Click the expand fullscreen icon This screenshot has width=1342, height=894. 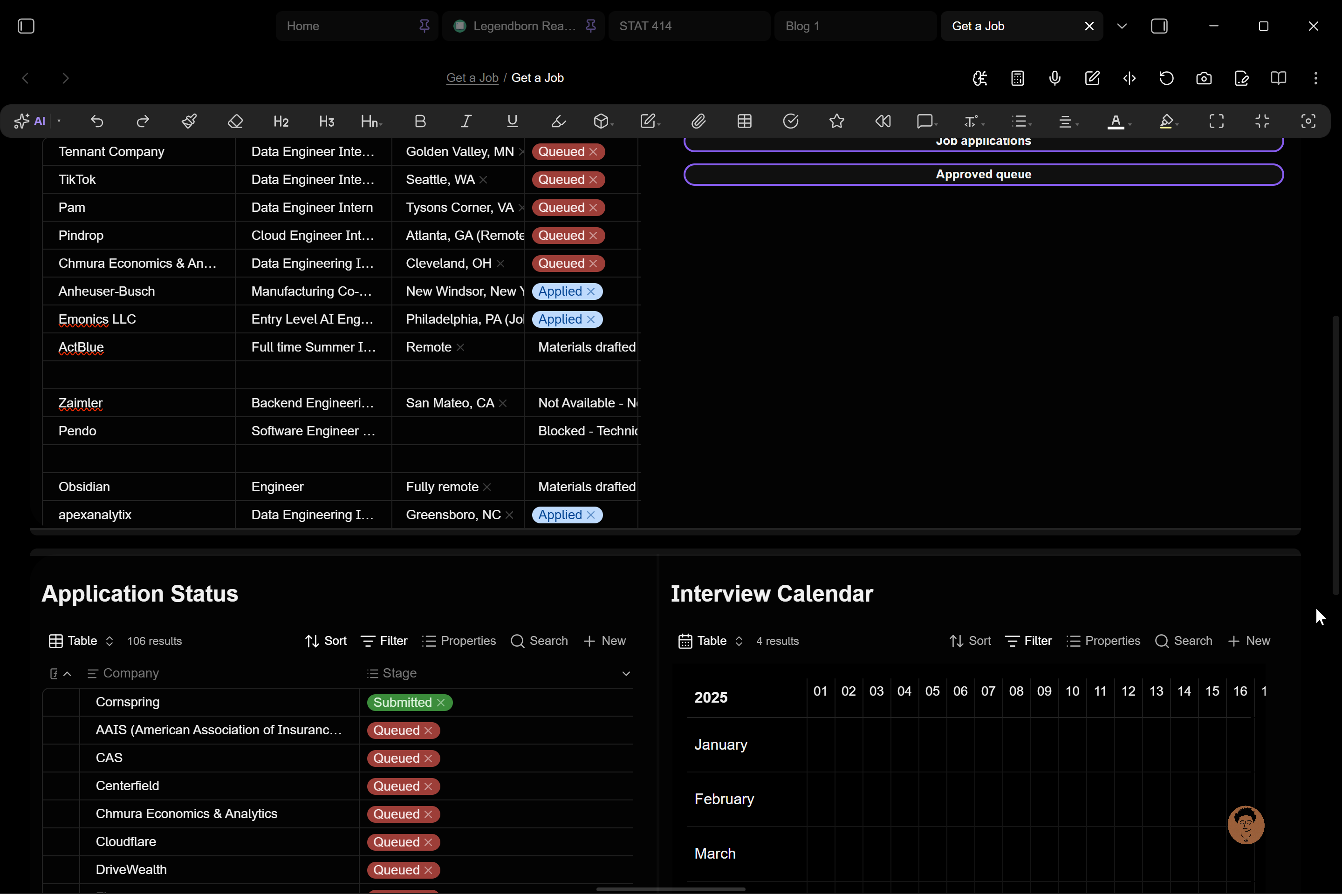click(x=1216, y=121)
